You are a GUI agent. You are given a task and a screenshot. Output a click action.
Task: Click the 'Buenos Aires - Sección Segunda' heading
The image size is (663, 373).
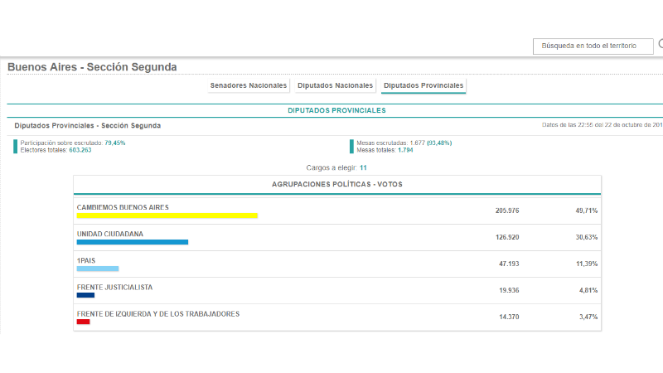pyautogui.click(x=92, y=67)
